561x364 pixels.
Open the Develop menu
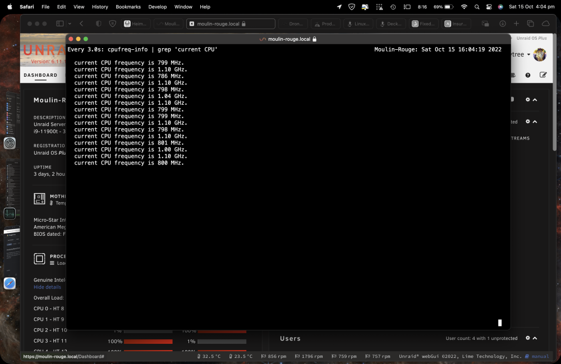[x=158, y=7]
